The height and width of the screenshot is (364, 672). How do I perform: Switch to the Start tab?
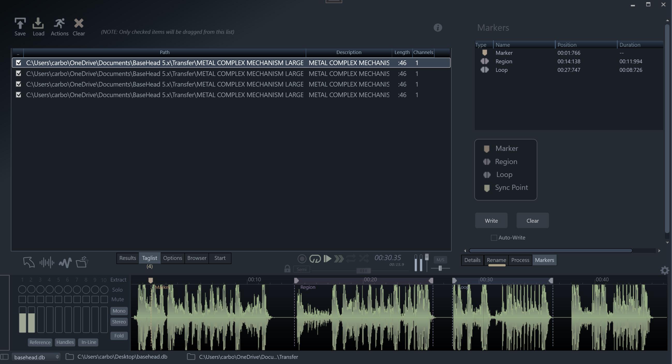pyautogui.click(x=220, y=258)
